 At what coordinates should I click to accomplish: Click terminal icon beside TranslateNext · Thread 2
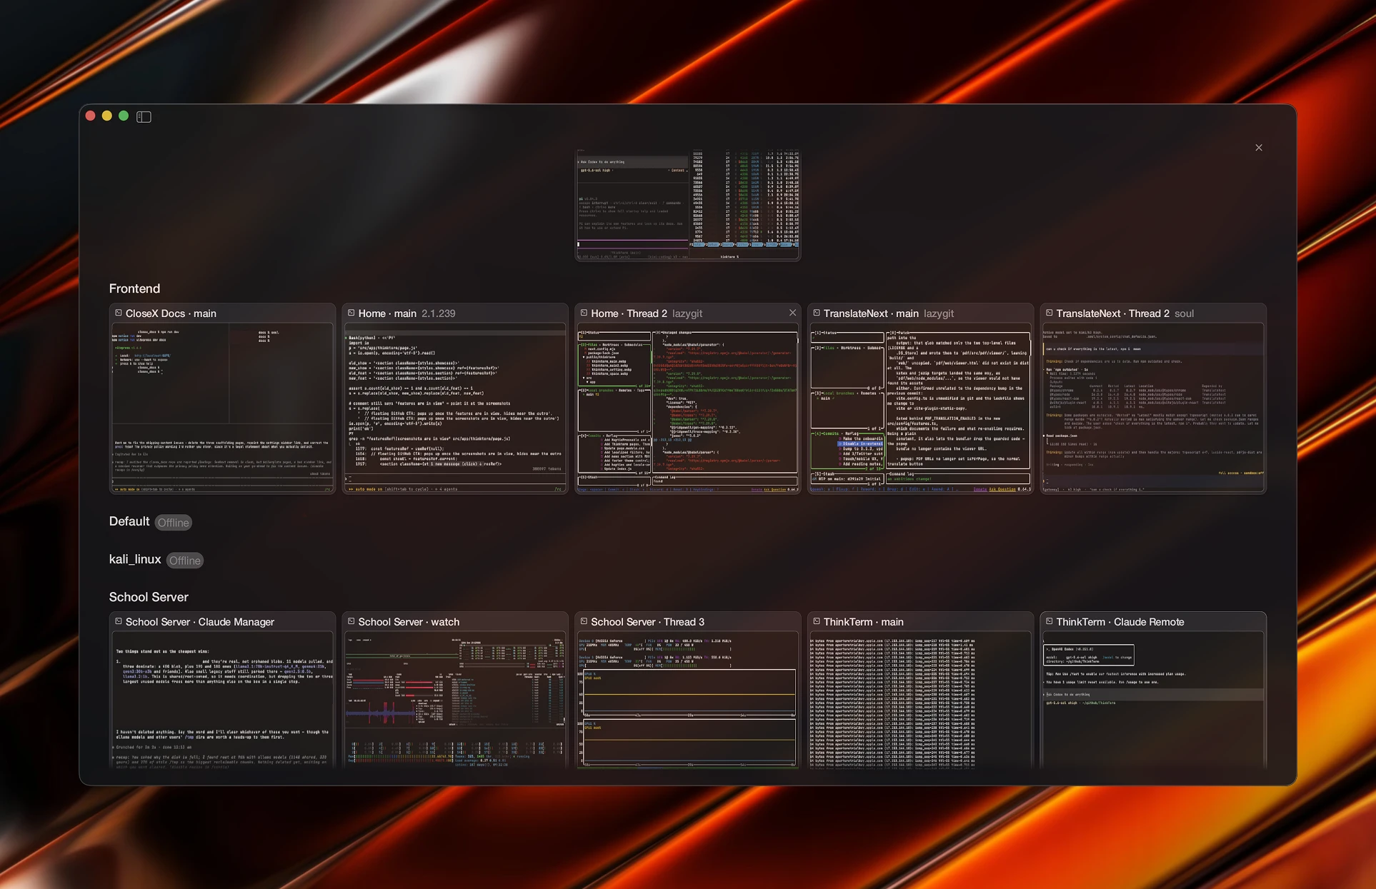pos(1050,313)
